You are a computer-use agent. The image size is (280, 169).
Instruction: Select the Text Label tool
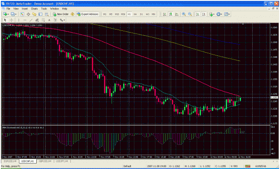pos(56,20)
